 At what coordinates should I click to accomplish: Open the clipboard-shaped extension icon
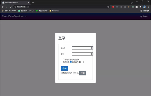tap(125, 7)
